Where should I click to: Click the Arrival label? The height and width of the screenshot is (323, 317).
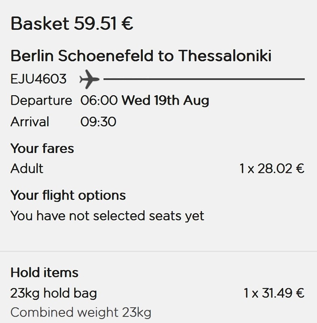[x=30, y=122]
